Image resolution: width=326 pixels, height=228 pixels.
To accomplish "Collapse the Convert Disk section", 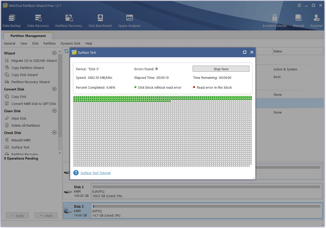I will (x=54, y=89).
